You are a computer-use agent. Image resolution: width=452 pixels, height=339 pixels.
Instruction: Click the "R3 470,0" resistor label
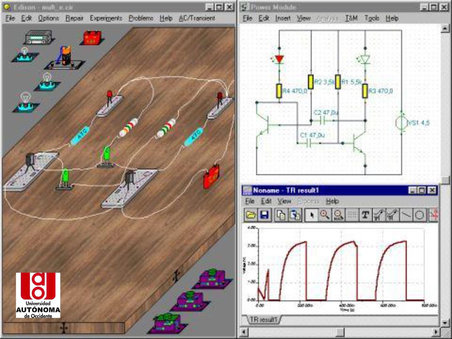click(380, 91)
